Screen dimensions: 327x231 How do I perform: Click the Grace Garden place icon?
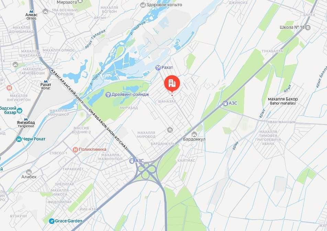click(x=52, y=221)
